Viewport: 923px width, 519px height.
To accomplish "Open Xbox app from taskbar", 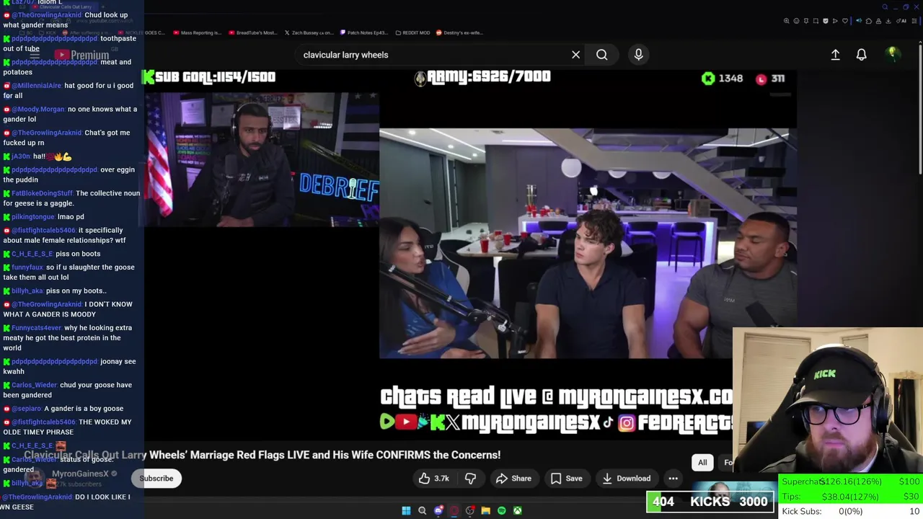I will tap(517, 511).
